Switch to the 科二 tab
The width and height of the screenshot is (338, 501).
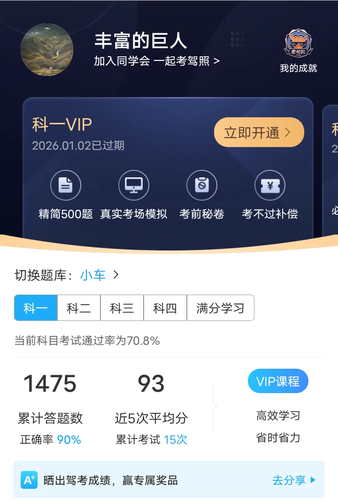pyautogui.click(x=79, y=308)
